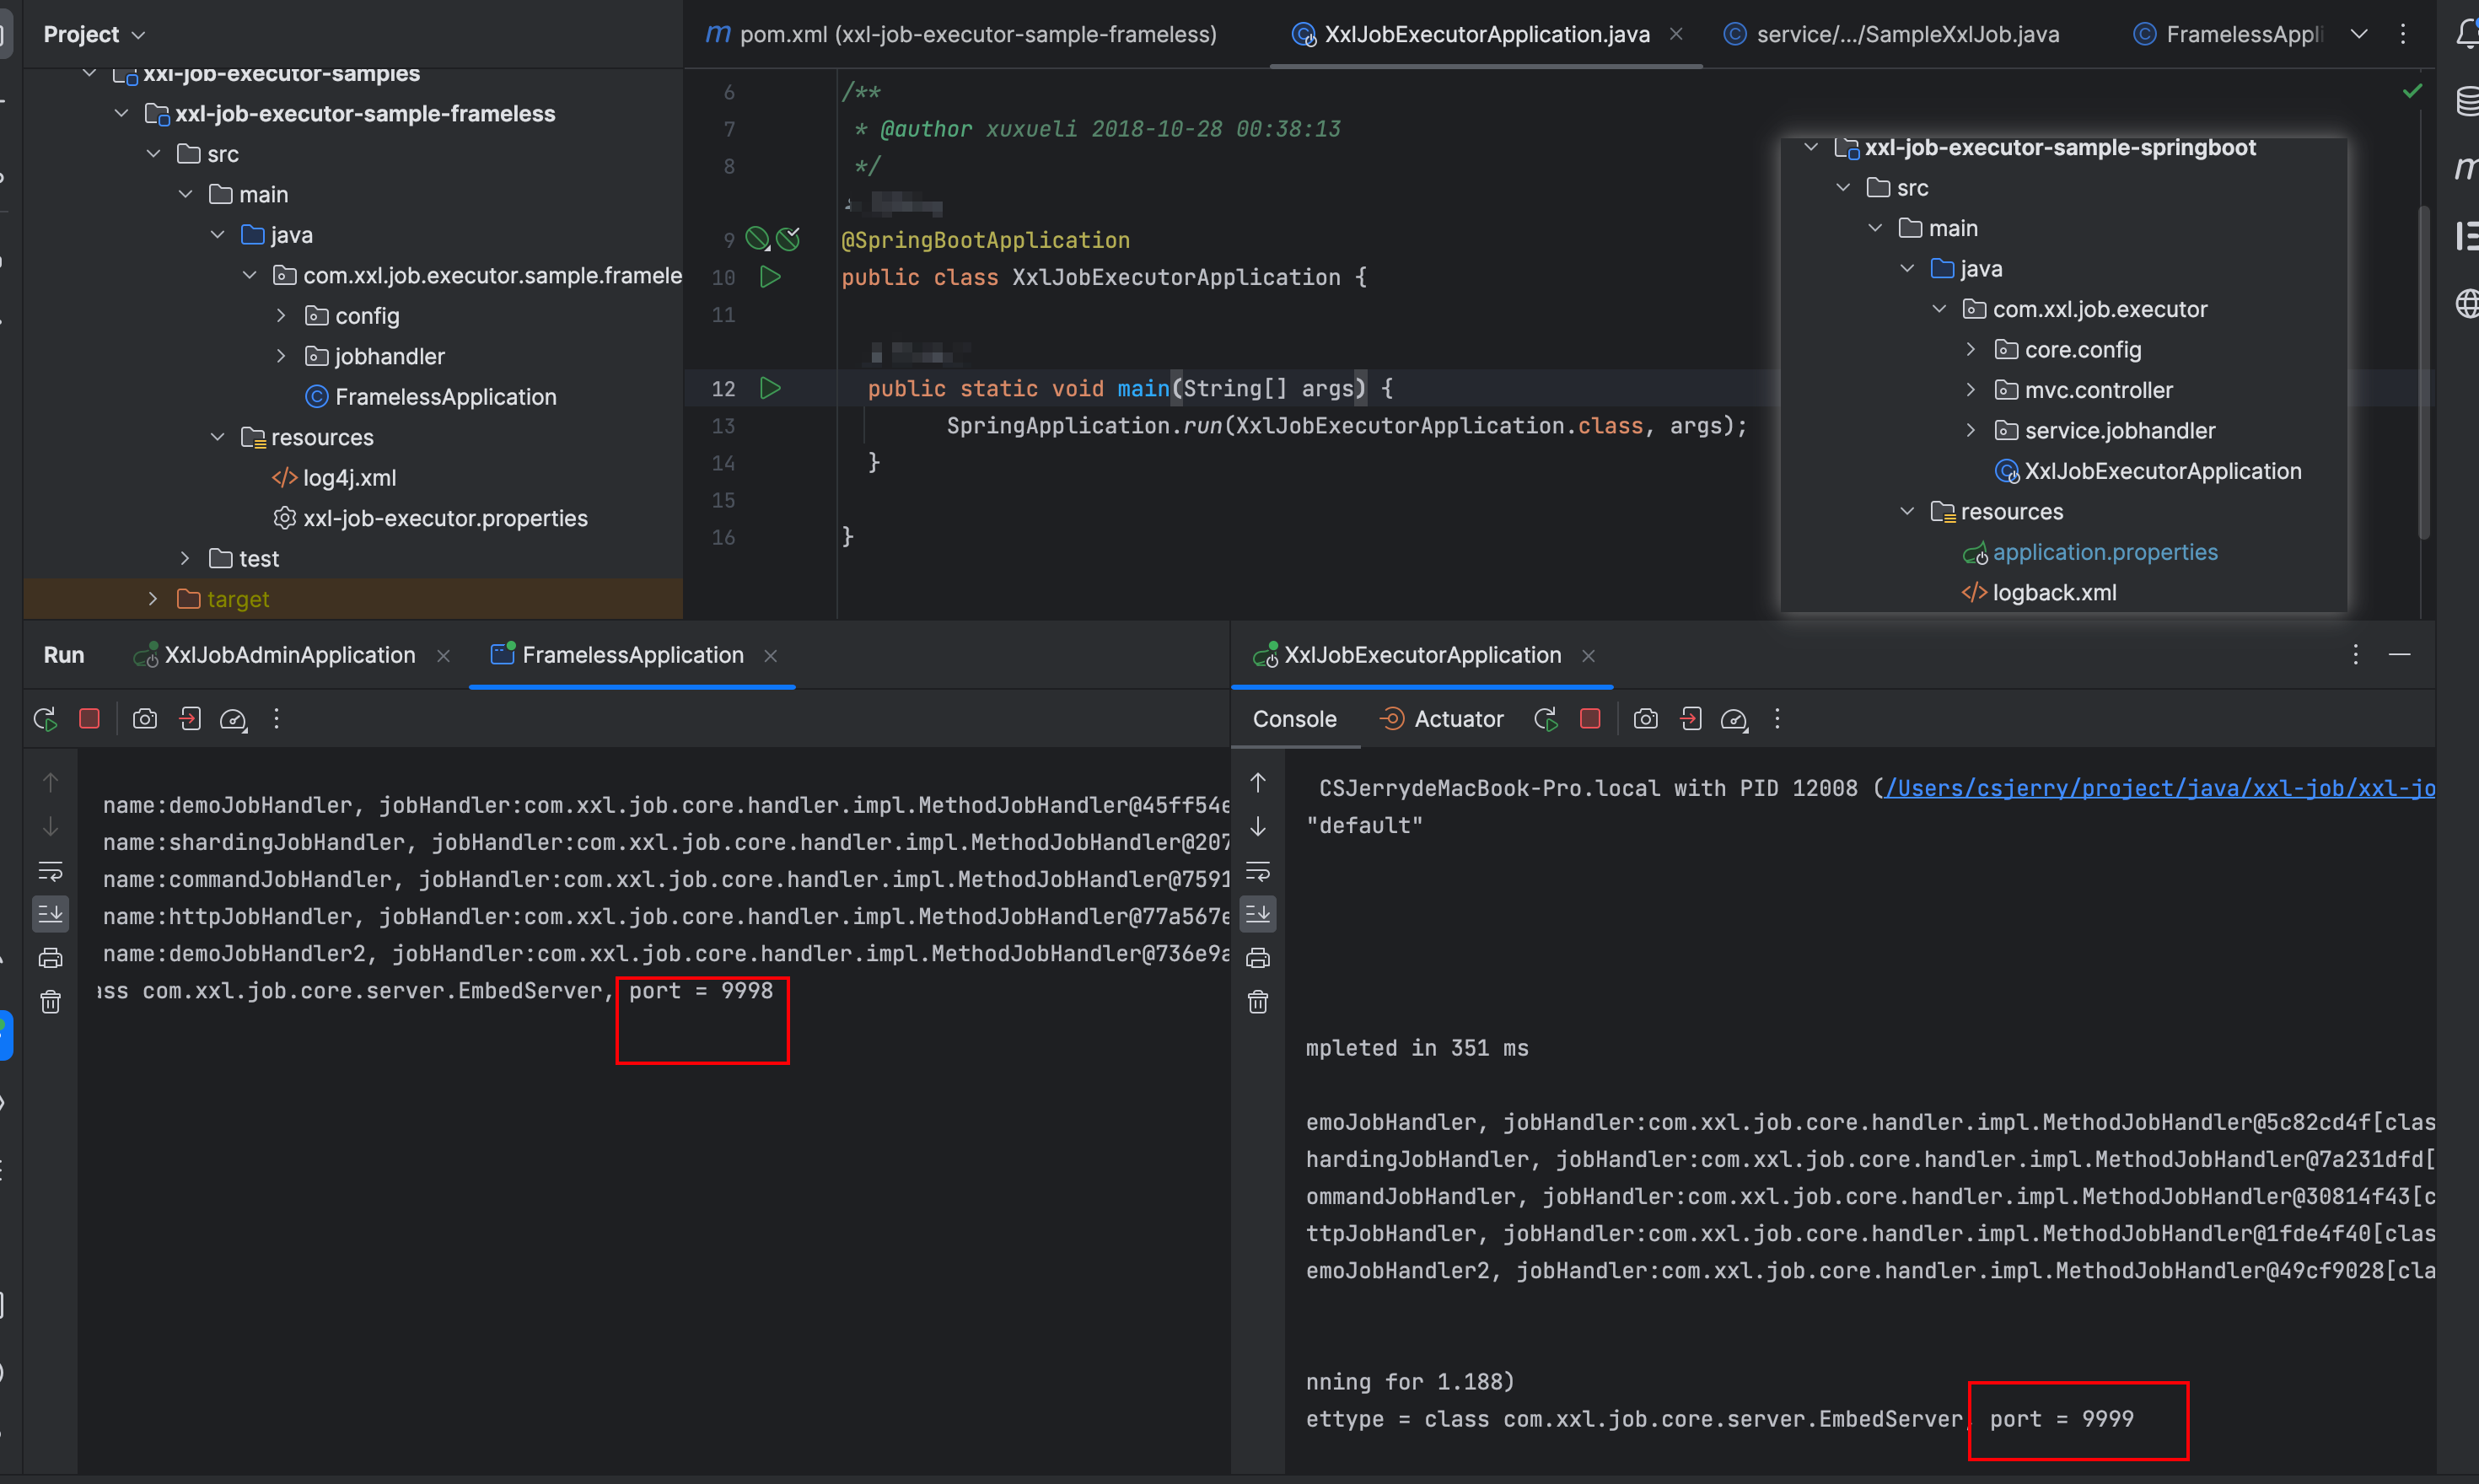Clear all in left console with trash icon
Image resolution: width=2479 pixels, height=1484 pixels.
coord(50,1001)
